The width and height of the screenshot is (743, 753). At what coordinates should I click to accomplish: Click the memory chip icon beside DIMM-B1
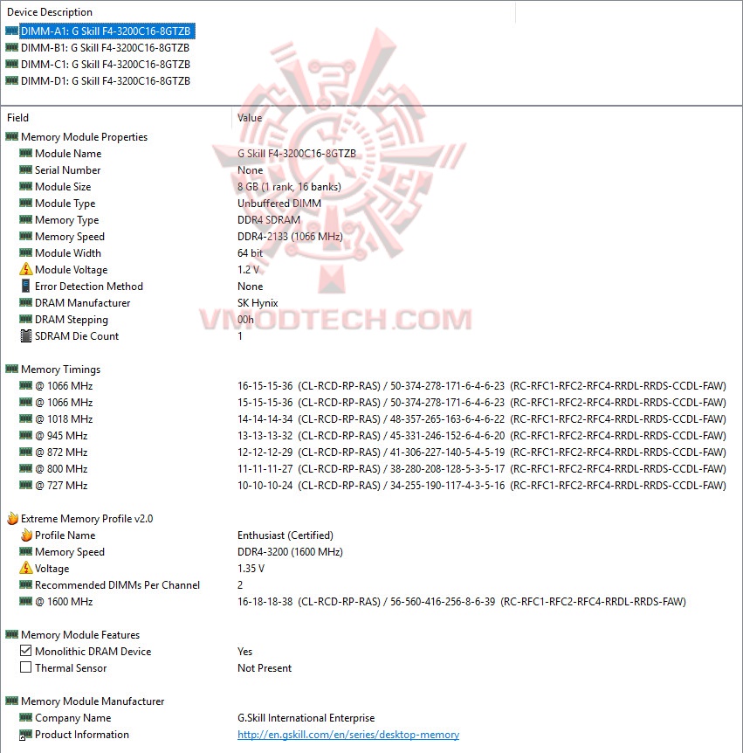point(11,47)
